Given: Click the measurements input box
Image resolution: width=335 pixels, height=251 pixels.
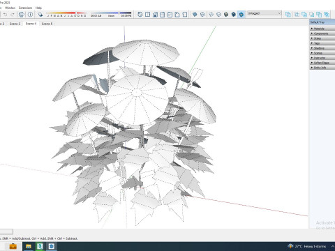Looking at the screenshot, I should pyautogui.click(x=6, y=231).
